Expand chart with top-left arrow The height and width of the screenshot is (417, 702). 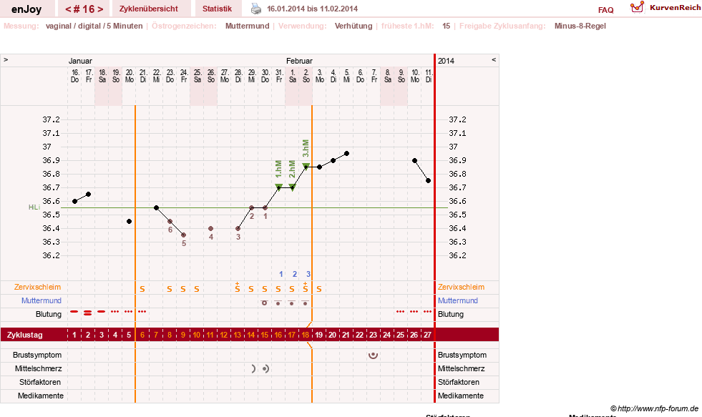pos(6,59)
